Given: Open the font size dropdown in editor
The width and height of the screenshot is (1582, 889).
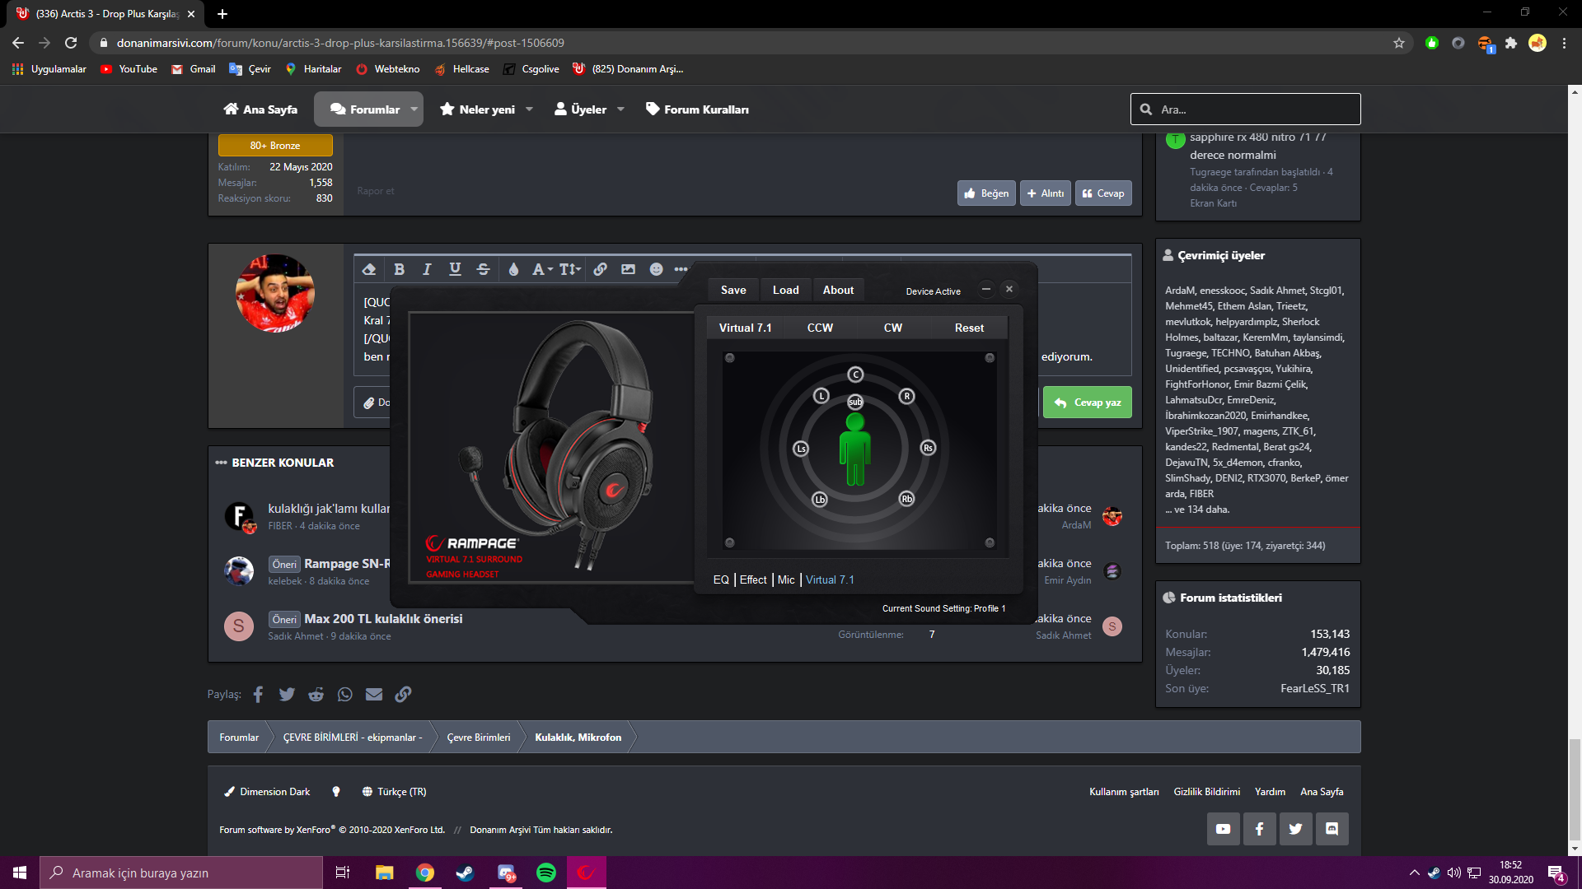Looking at the screenshot, I should (x=570, y=269).
